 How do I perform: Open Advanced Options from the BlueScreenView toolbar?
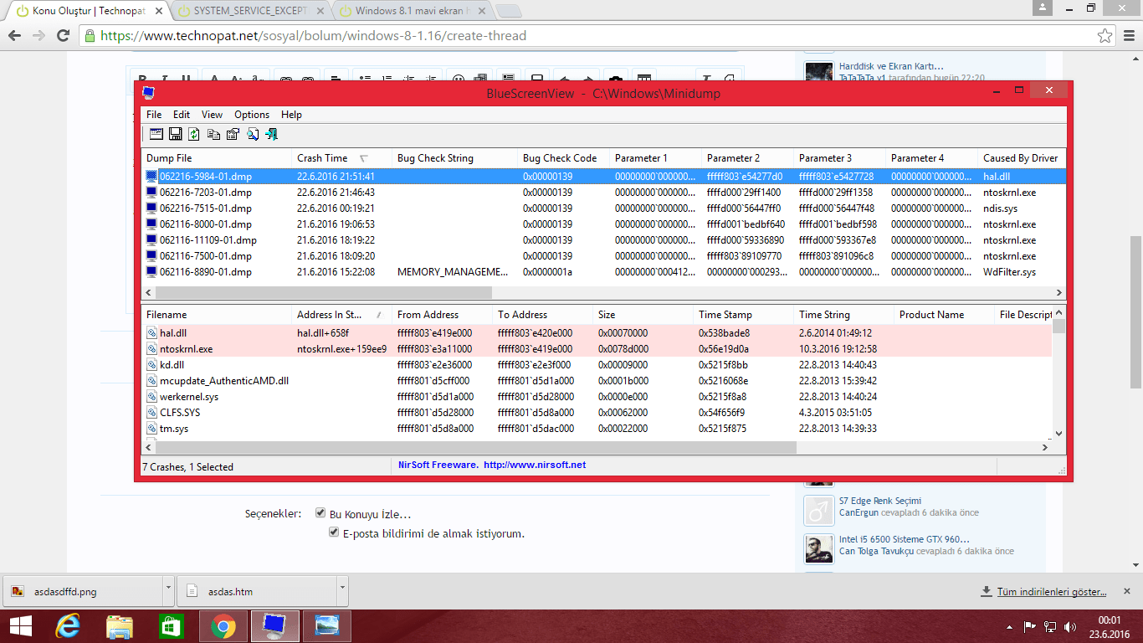156,134
